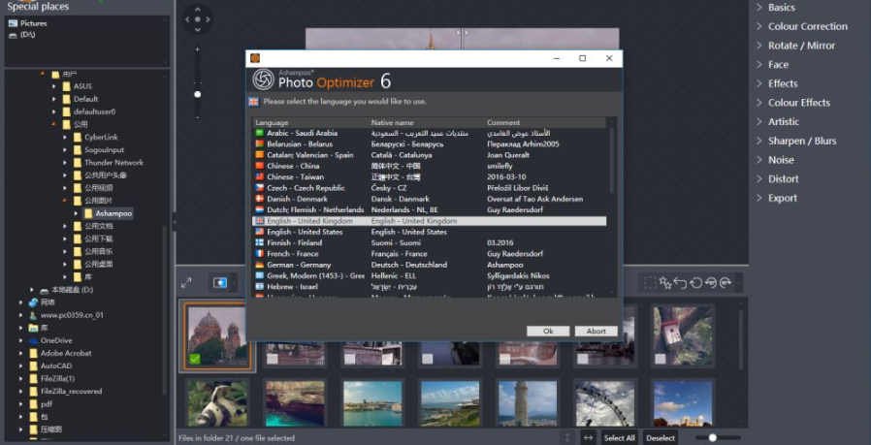Click the Pictures special place icon

12,22
